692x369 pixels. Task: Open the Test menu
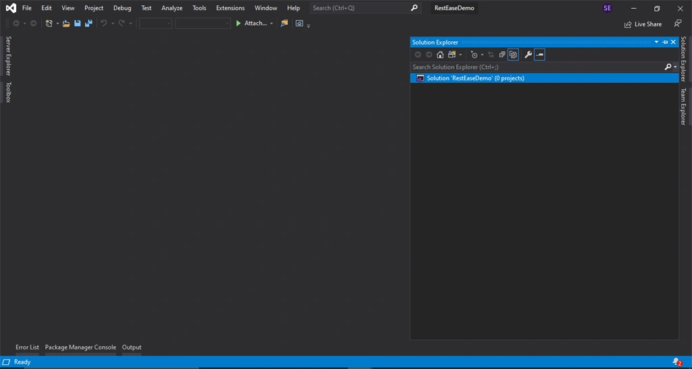pyautogui.click(x=146, y=8)
